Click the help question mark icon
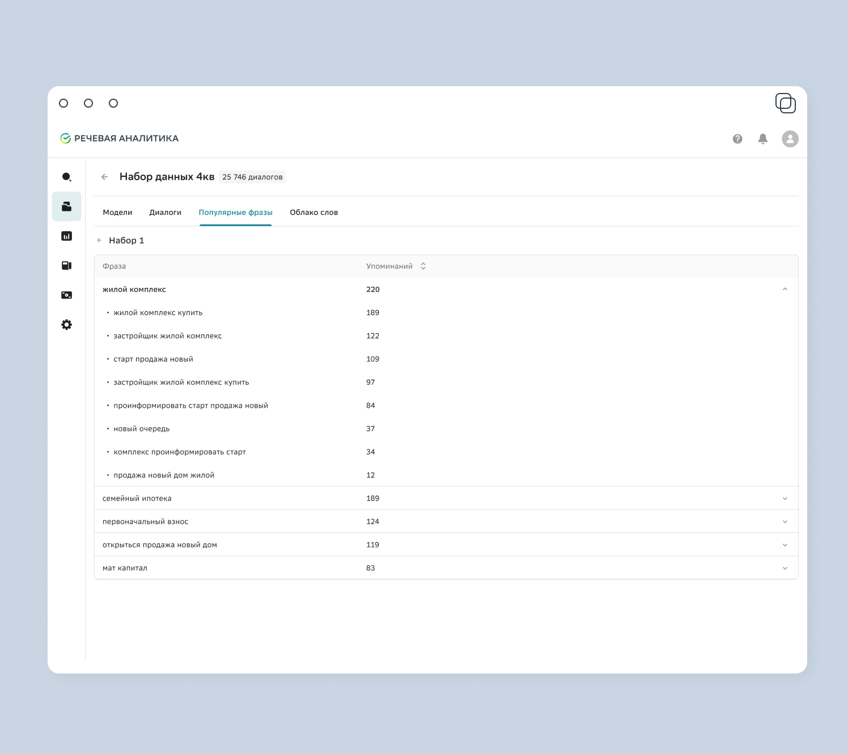Image resolution: width=848 pixels, height=754 pixels. point(737,139)
